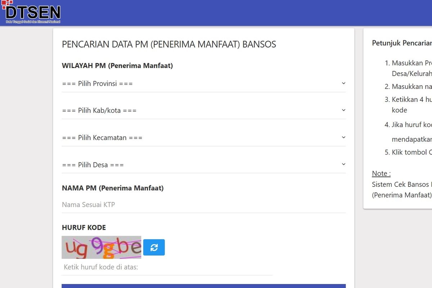Click the chevron arrow on Pilih Kecamatan
Screen dimensions: 432x288
[343, 137]
